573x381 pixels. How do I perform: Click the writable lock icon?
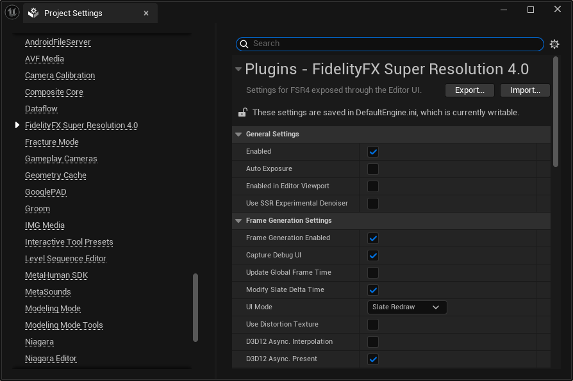click(x=242, y=113)
